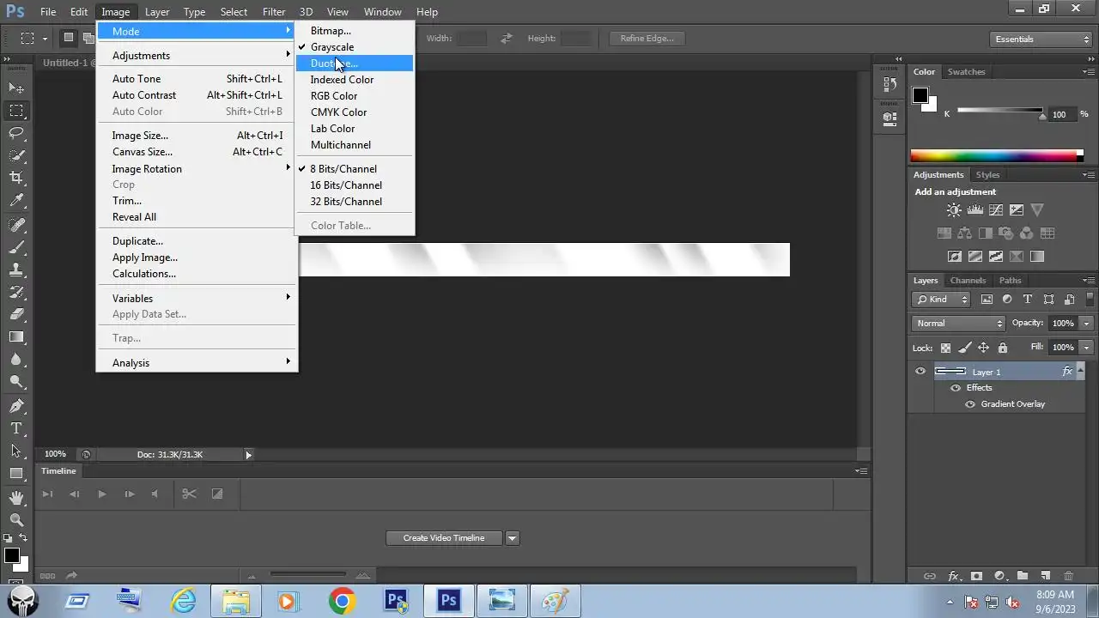Open the Kind filter dropdown
The width and height of the screenshot is (1099, 618).
(942, 300)
